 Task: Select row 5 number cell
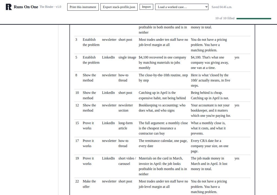(76, 57)
